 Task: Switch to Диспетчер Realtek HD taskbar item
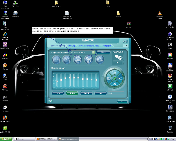point(68,139)
